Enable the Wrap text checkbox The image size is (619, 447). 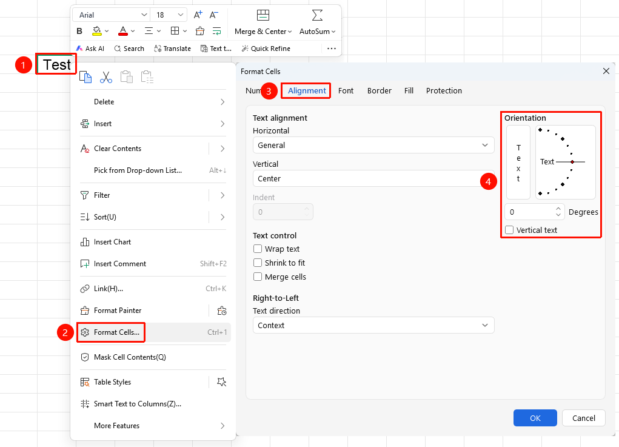(x=258, y=249)
